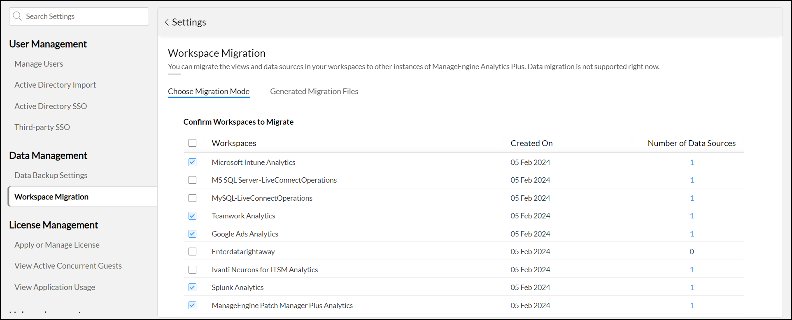Check MS SQL Server-LiveConnectOperations workspace

(192, 180)
